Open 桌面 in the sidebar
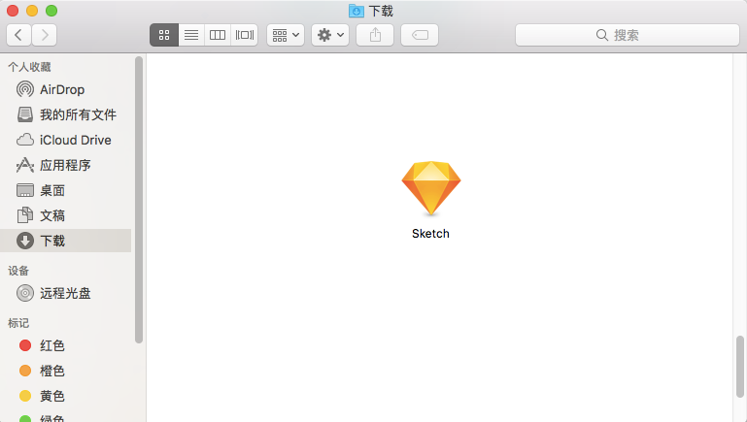This screenshot has height=422, width=747. (67, 190)
